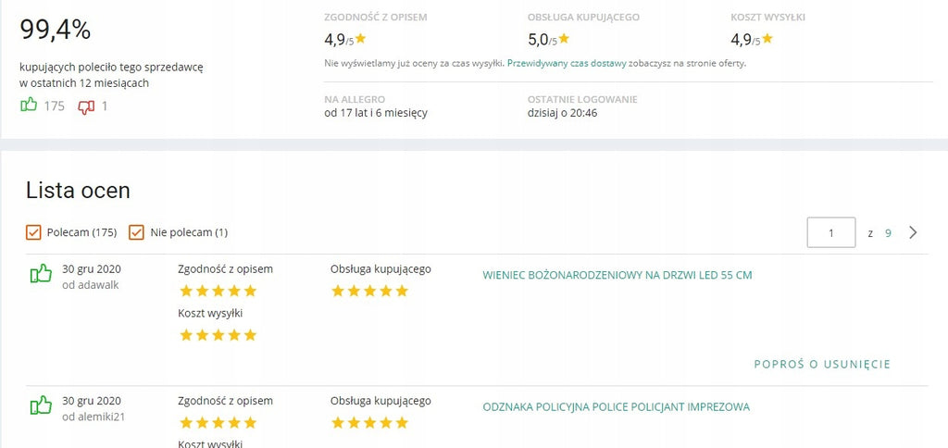This screenshot has width=948, height=448.
Task: Click POPROŚ O USUNIĘCIE button
Action: click(822, 364)
